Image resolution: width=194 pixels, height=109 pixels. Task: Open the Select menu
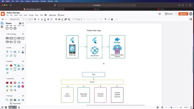click(x=16, y=15)
